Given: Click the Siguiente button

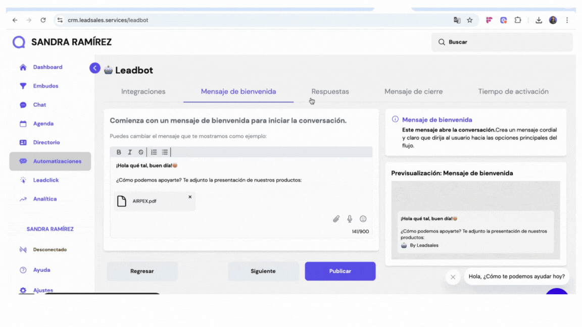Looking at the screenshot, I should click(263, 271).
